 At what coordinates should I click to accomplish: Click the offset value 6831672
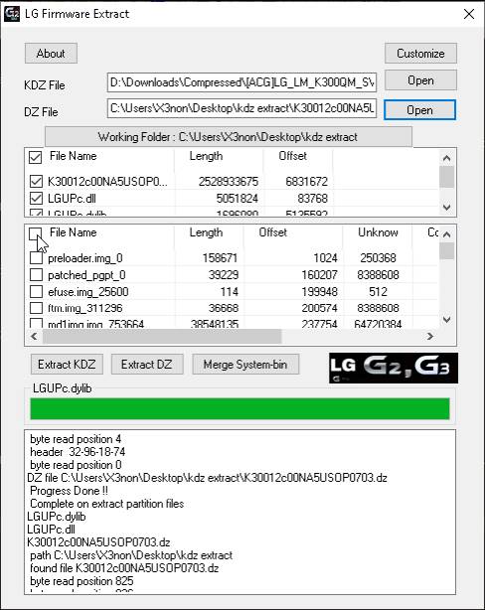(x=307, y=181)
